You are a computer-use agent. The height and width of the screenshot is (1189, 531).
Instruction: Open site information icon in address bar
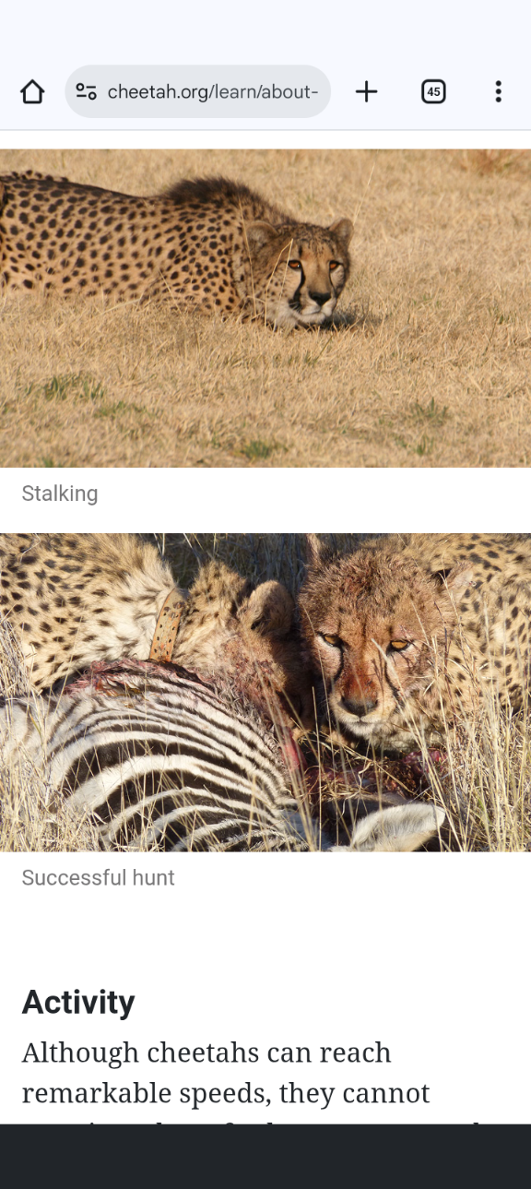click(x=86, y=91)
